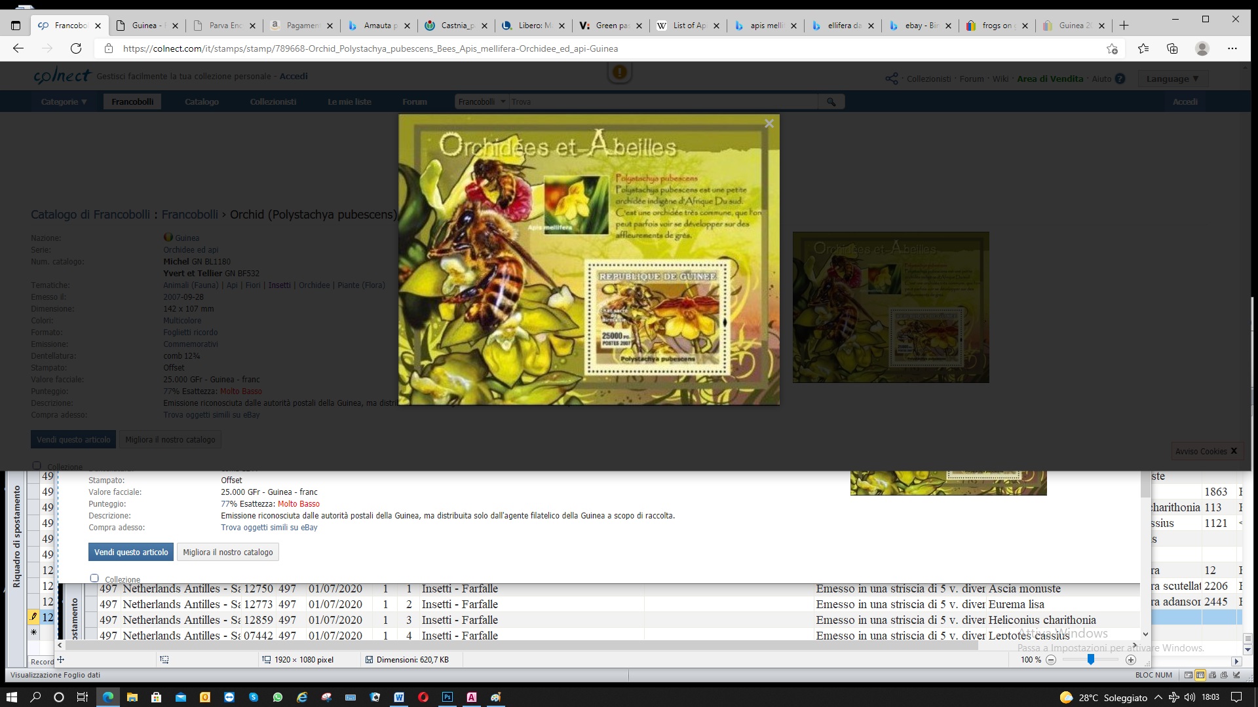Open a new browser tab
The image size is (1258, 707).
(x=1124, y=26)
